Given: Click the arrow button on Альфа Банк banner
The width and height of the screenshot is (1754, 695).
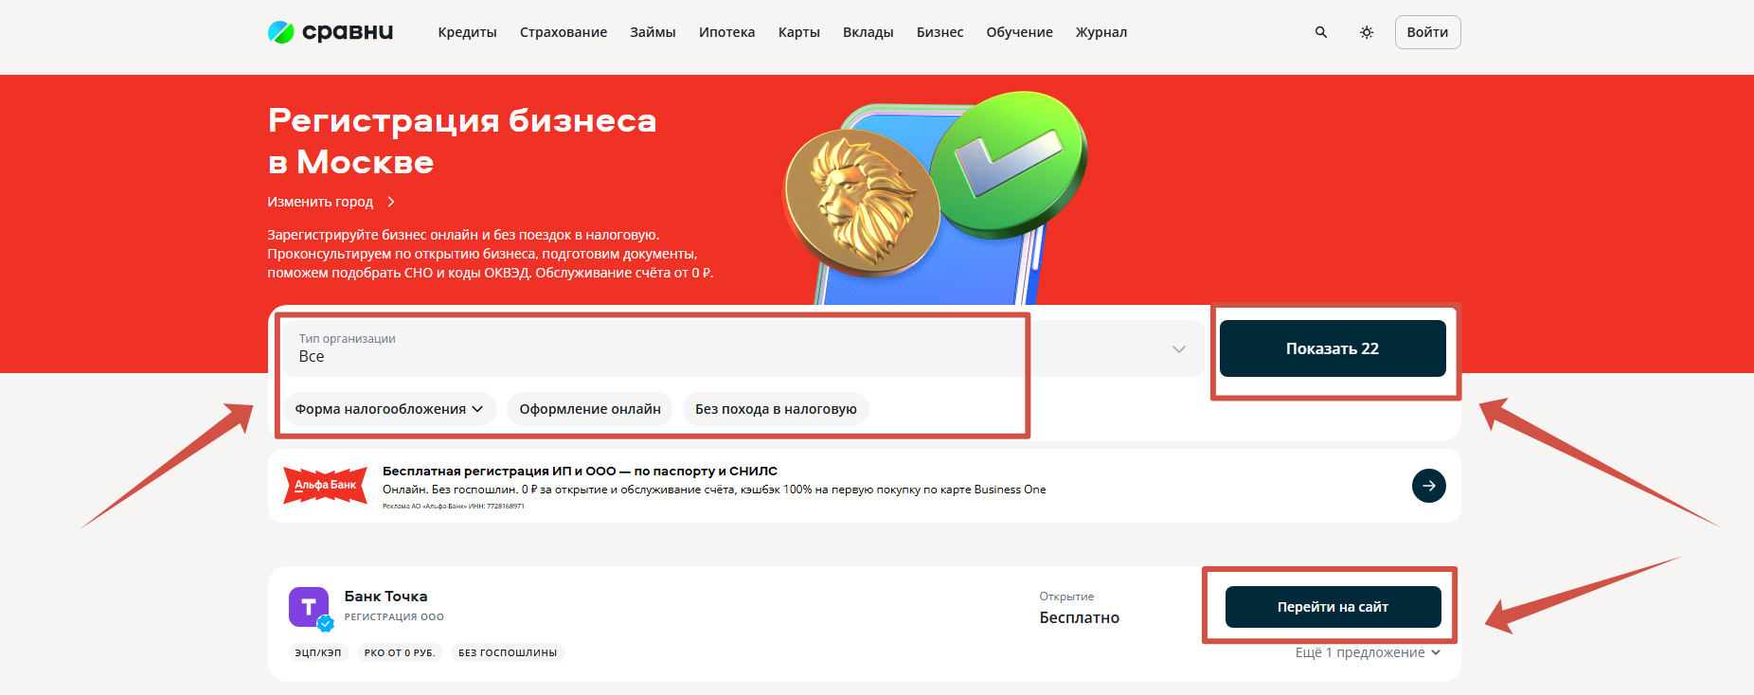Looking at the screenshot, I should [1428, 486].
